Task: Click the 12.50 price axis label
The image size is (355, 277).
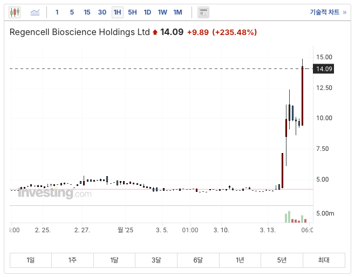Action: coord(324,88)
